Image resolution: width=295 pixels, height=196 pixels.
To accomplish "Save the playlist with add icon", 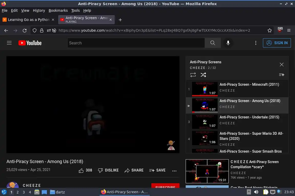I will [x=281, y=75].
